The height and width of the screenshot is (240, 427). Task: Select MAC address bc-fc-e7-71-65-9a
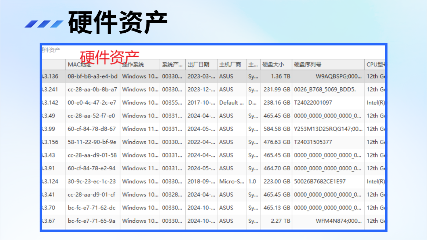[91, 221]
